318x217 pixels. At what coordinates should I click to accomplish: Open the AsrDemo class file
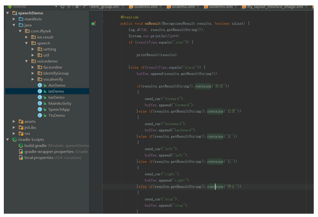coord(56,85)
